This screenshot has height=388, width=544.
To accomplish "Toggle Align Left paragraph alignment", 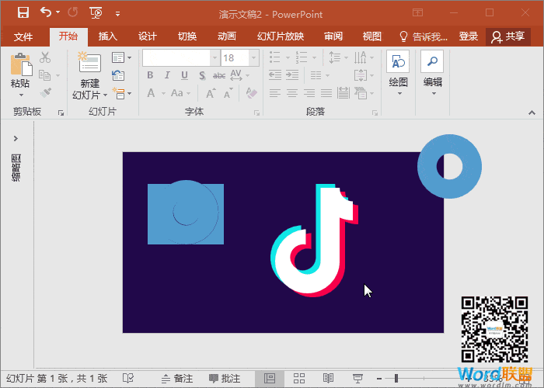I will pyautogui.click(x=275, y=93).
